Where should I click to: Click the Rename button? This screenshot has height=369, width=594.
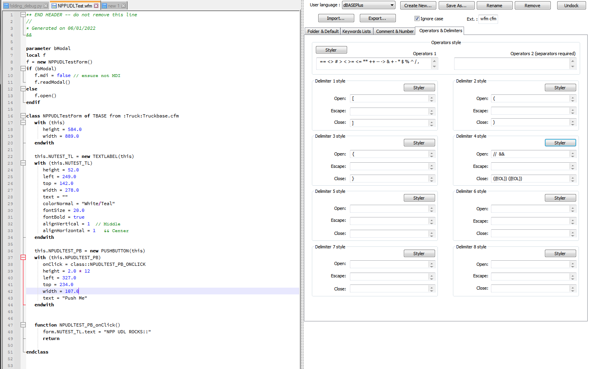(495, 6)
